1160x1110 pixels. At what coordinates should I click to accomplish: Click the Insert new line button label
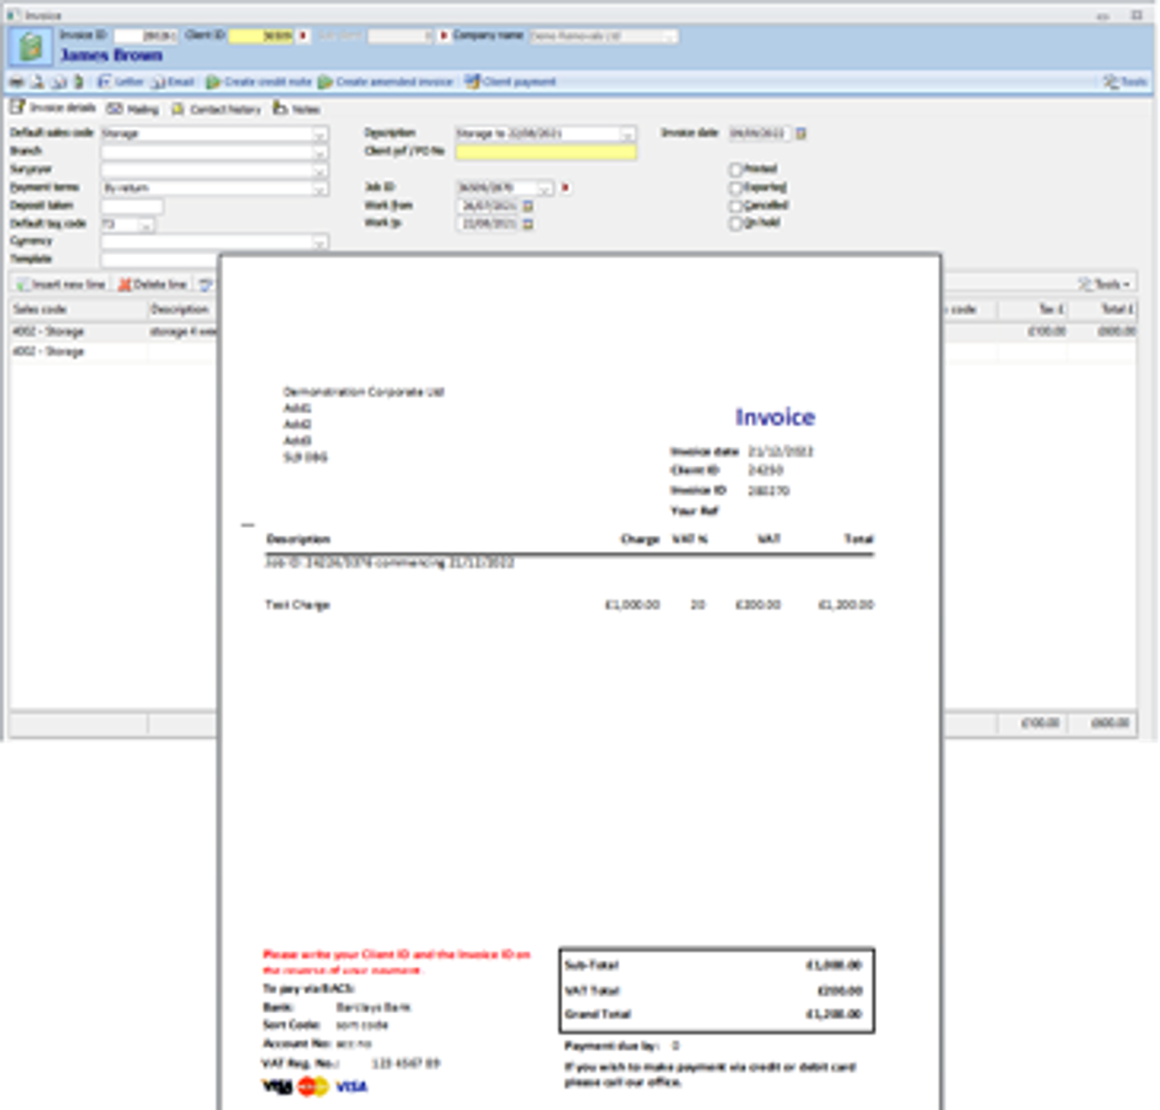[69, 284]
